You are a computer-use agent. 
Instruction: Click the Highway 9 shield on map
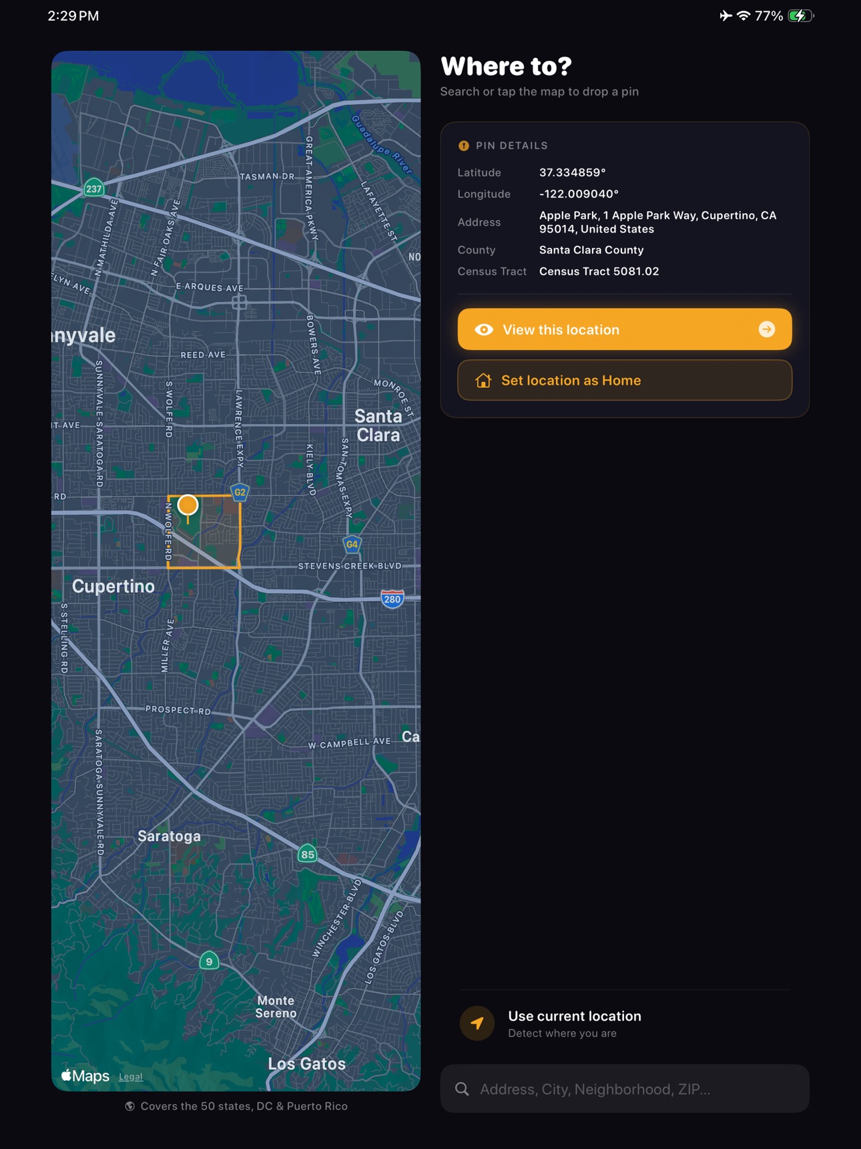click(209, 961)
